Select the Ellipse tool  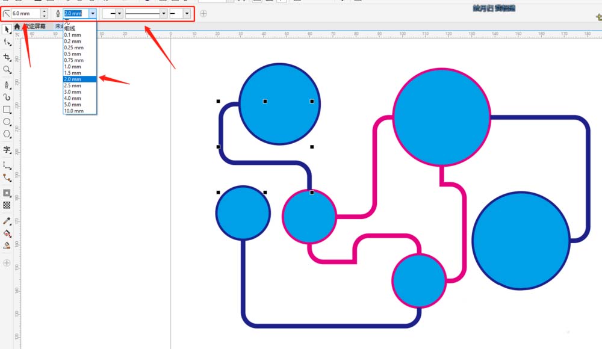[7, 122]
